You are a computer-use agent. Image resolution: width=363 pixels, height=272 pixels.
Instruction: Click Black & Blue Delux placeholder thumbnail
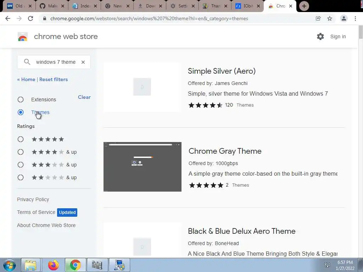point(143,240)
